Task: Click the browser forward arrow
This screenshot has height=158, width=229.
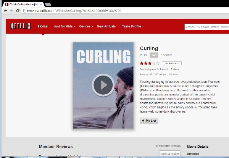Action: [x=11, y=11]
